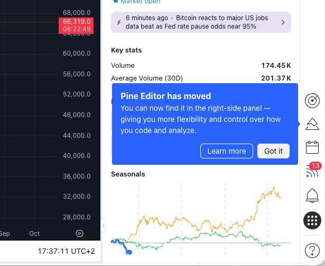Click the chart settings hexagon icon
Image resolution: width=325 pixels, height=266 pixels.
[x=80, y=233]
